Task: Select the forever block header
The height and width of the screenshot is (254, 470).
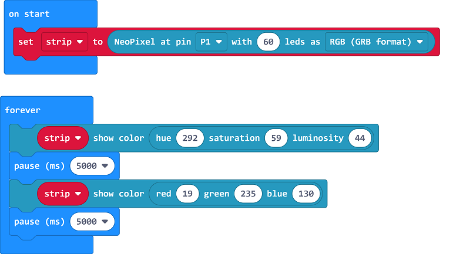Action: point(22,110)
